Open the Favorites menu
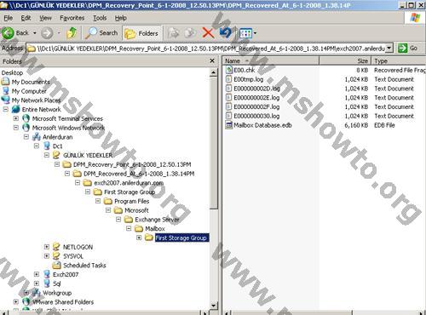426x315 pixels. (72, 18)
